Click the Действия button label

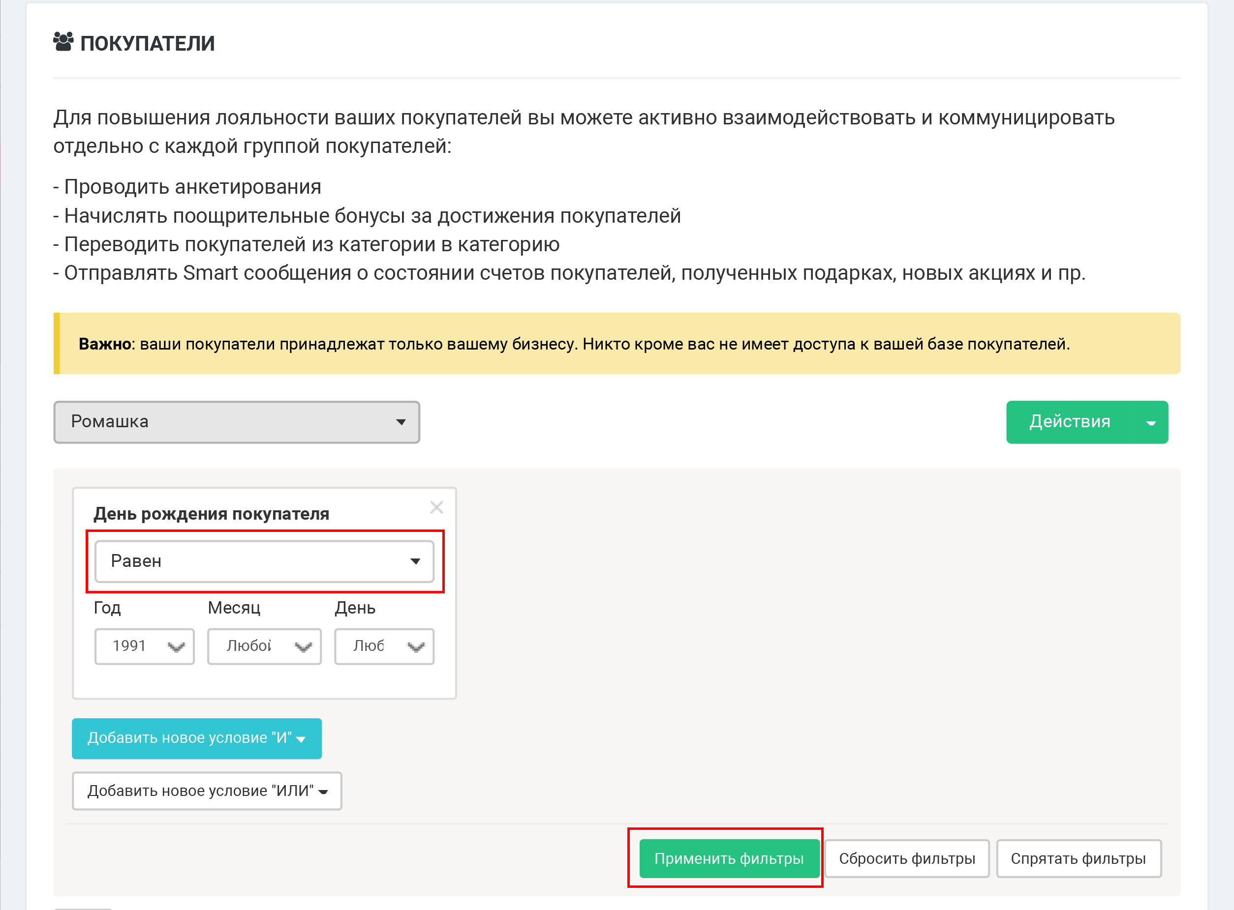point(1069,422)
